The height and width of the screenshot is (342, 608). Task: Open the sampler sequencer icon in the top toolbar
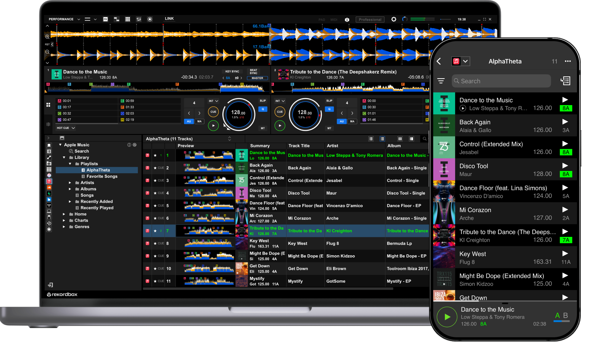click(x=117, y=19)
